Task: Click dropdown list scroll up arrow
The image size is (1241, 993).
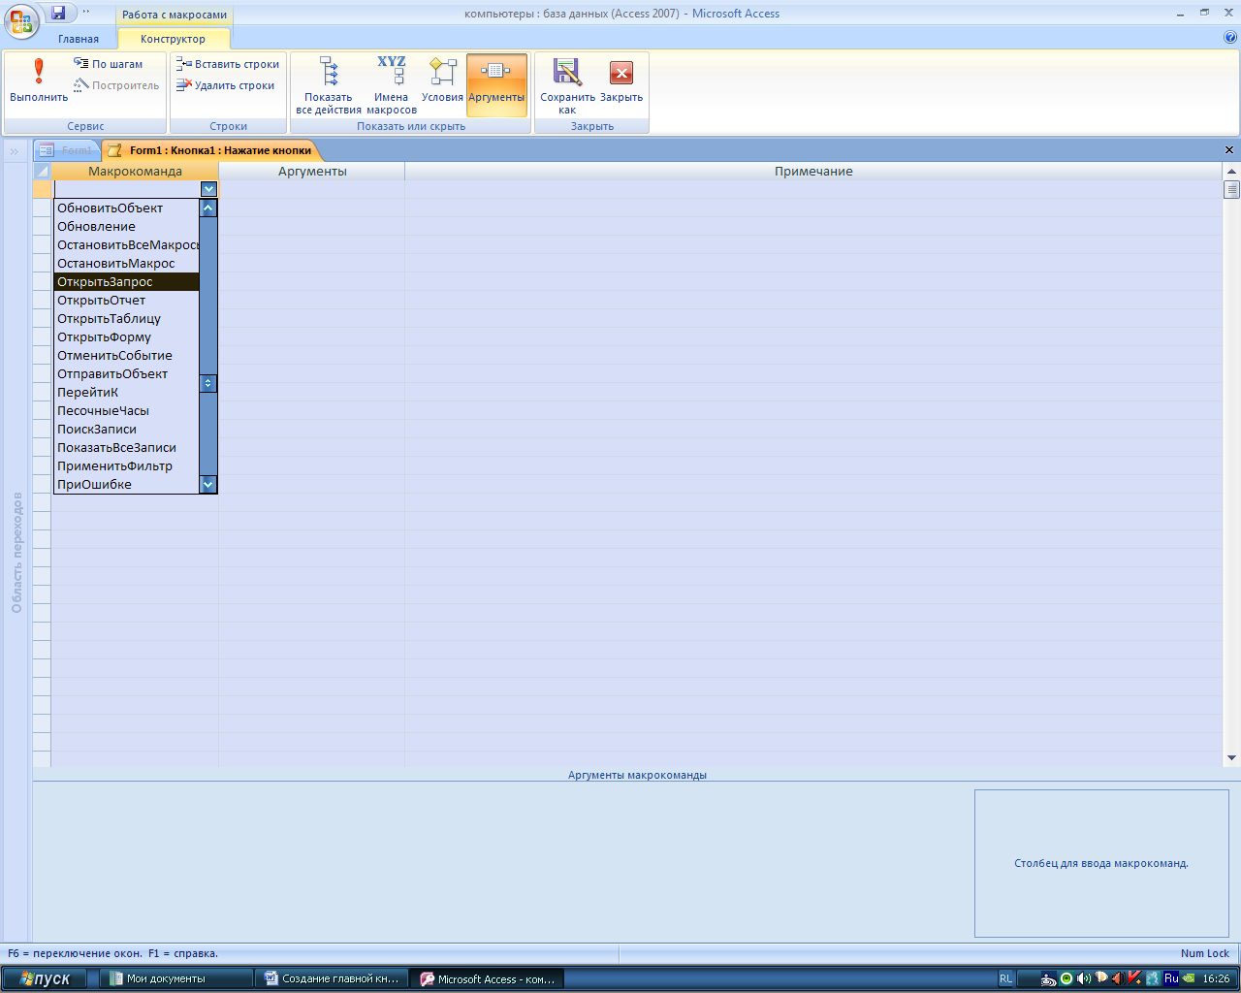Action: pos(207,208)
